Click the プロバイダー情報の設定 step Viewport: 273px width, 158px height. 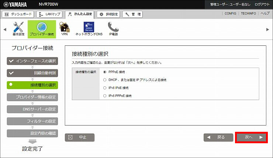pyautogui.click(x=32, y=97)
